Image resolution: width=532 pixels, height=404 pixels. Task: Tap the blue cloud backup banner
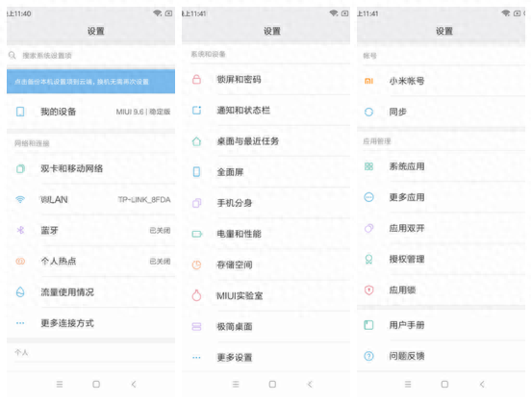[x=91, y=82]
